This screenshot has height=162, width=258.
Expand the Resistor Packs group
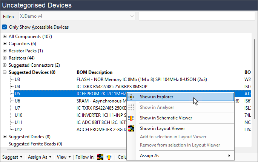click(x=5, y=51)
